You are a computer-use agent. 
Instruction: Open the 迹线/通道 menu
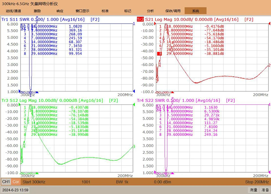(x=13, y=11)
